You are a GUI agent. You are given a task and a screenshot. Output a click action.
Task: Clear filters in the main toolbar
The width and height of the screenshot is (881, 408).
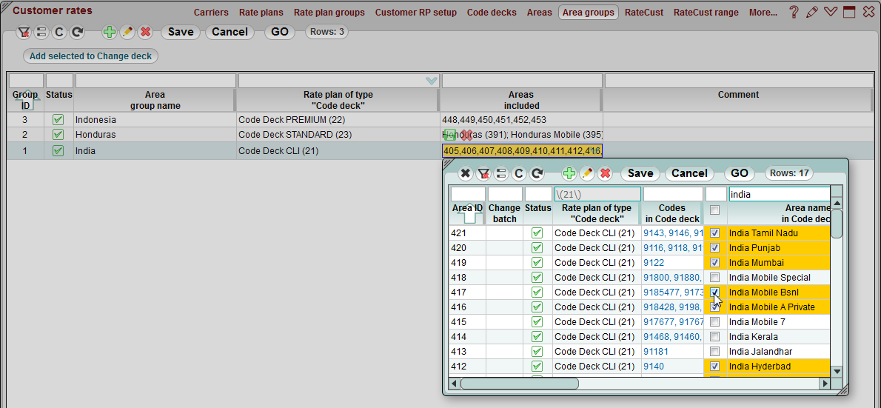(24, 32)
